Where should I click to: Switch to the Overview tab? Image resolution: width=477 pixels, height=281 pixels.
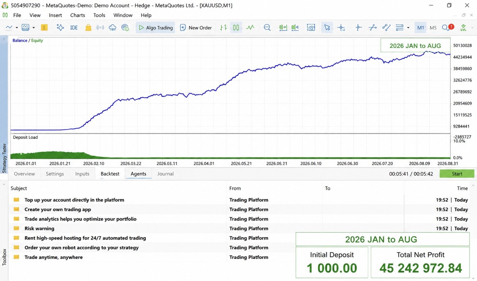[24, 174]
